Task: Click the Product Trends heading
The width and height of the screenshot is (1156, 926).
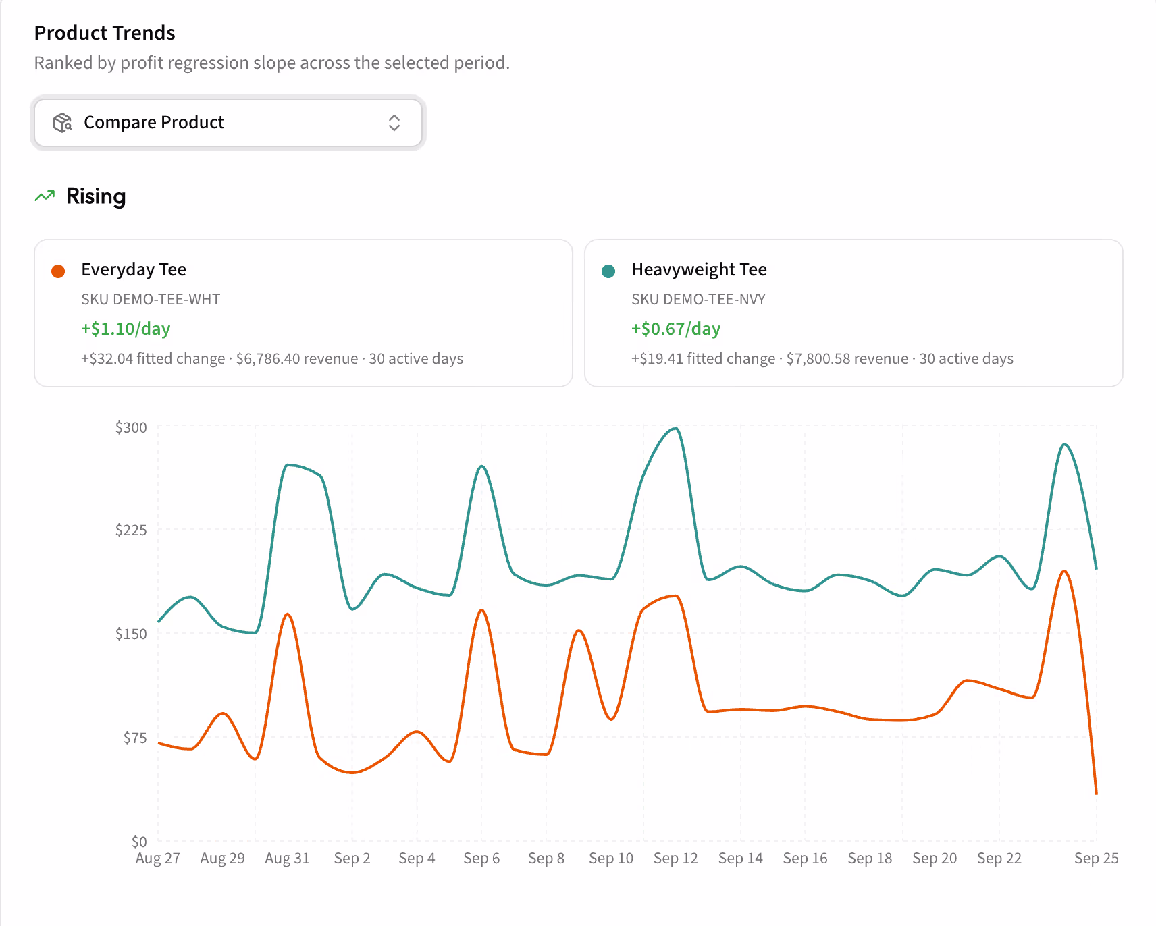Action: click(105, 33)
